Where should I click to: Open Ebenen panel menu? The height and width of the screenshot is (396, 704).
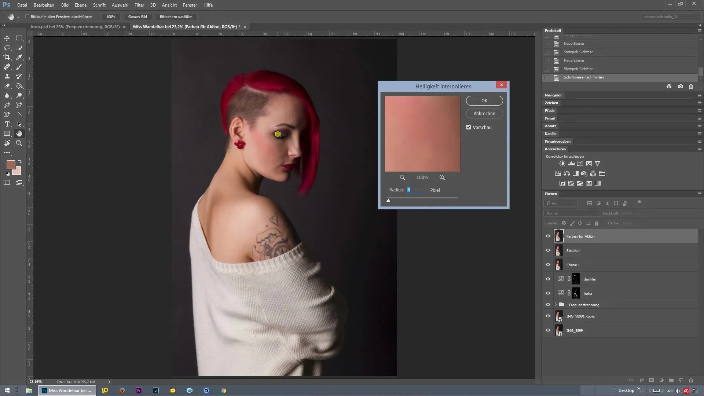click(699, 194)
